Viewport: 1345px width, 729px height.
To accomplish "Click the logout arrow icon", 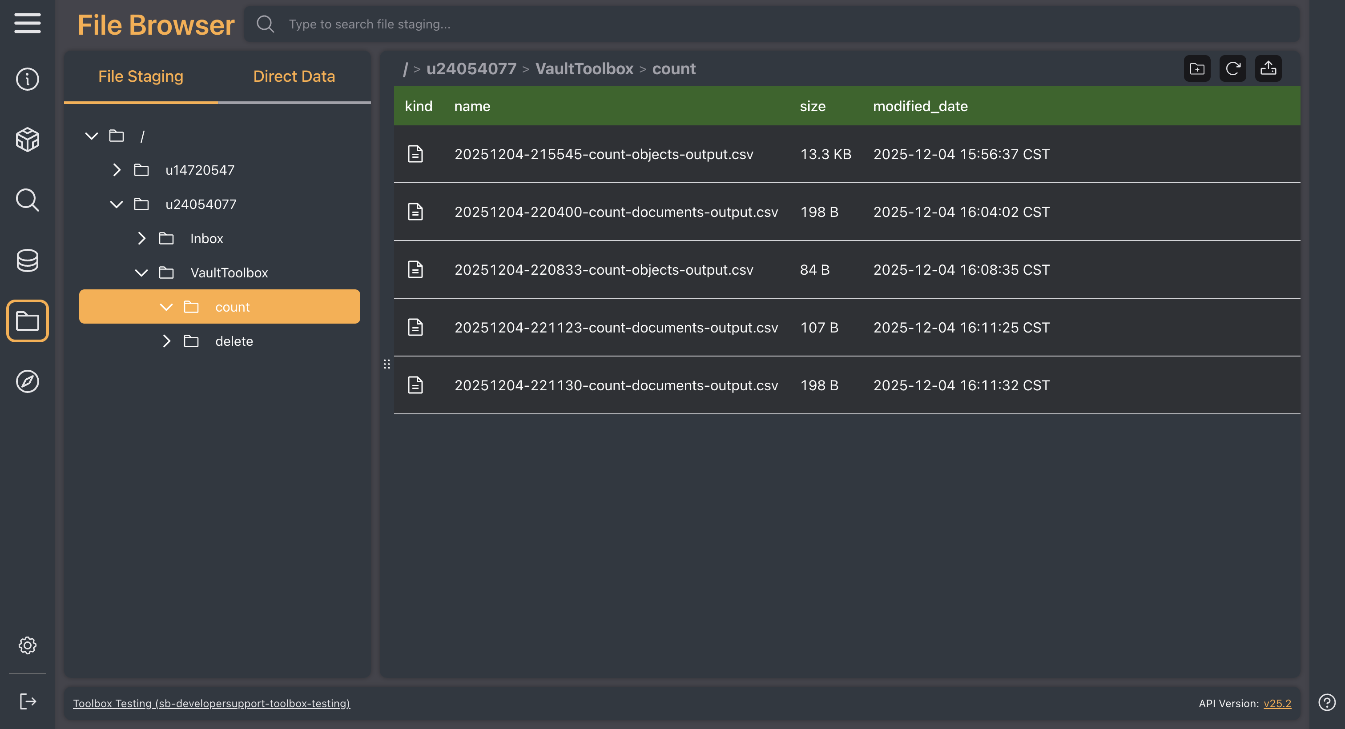I will (27, 701).
